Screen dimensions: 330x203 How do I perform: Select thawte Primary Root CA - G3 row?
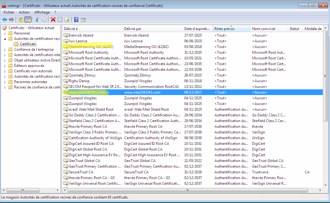click(x=193, y=178)
